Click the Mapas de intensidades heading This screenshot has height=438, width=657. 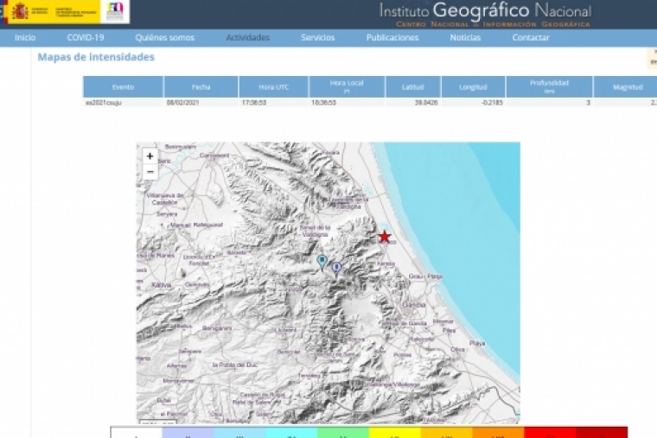(96, 57)
